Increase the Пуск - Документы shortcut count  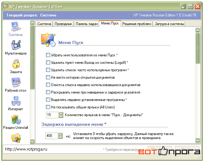61,113
